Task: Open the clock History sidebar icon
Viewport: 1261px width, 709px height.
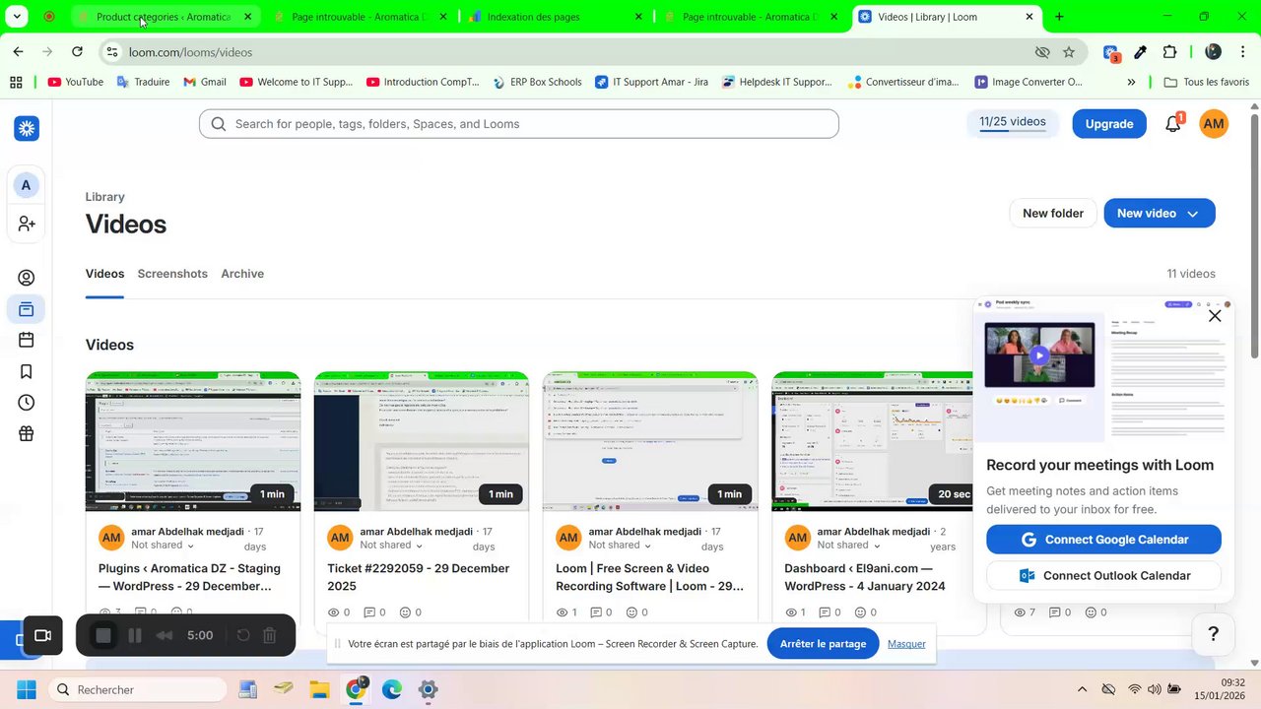Action: point(27,403)
